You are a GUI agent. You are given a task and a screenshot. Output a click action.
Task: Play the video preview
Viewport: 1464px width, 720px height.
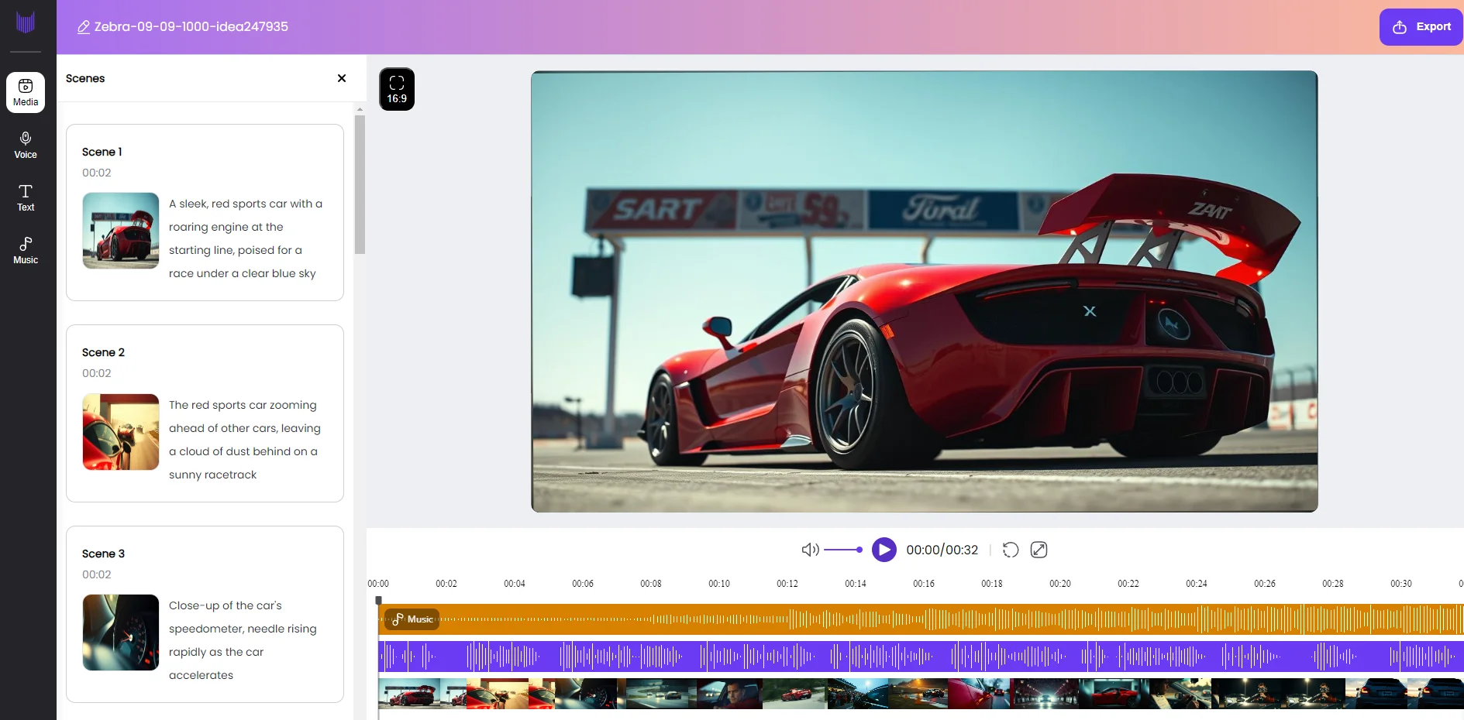coord(884,550)
